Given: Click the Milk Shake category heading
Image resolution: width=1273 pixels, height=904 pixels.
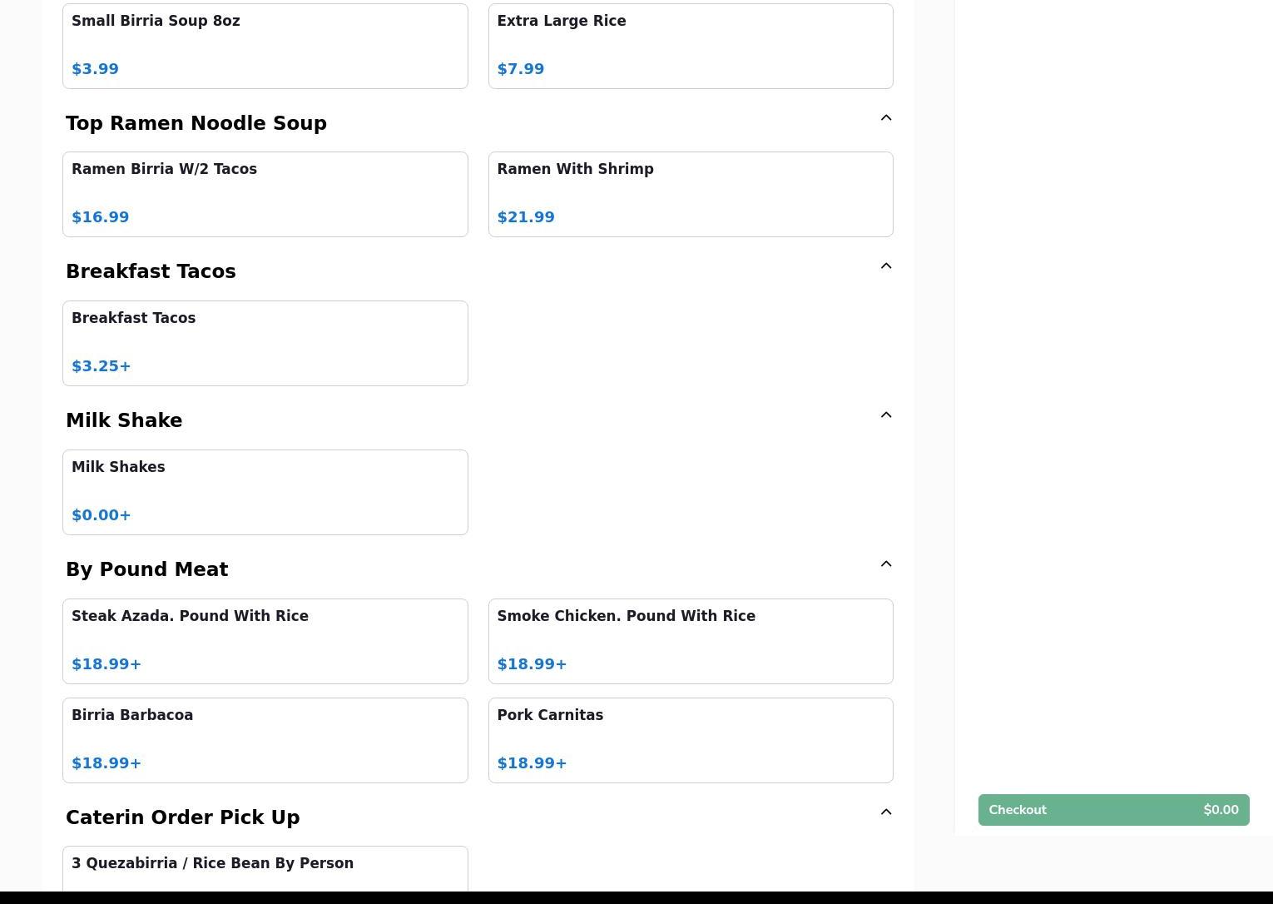Looking at the screenshot, I should tap(124, 420).
